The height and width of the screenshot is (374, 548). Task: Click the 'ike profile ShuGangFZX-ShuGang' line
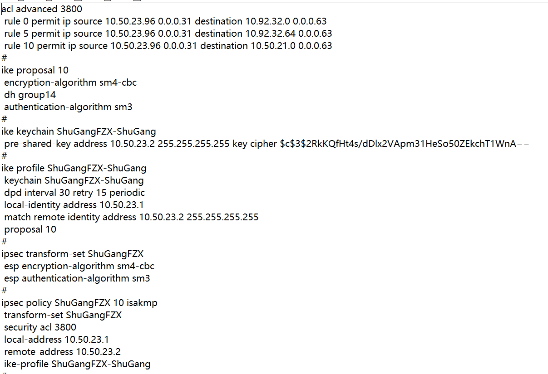coord(74,168)
